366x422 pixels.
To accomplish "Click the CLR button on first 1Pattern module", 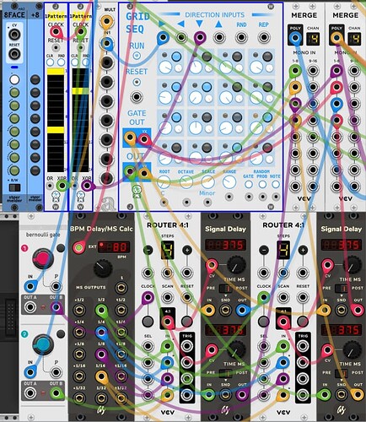I will click(x=50, y=62).
